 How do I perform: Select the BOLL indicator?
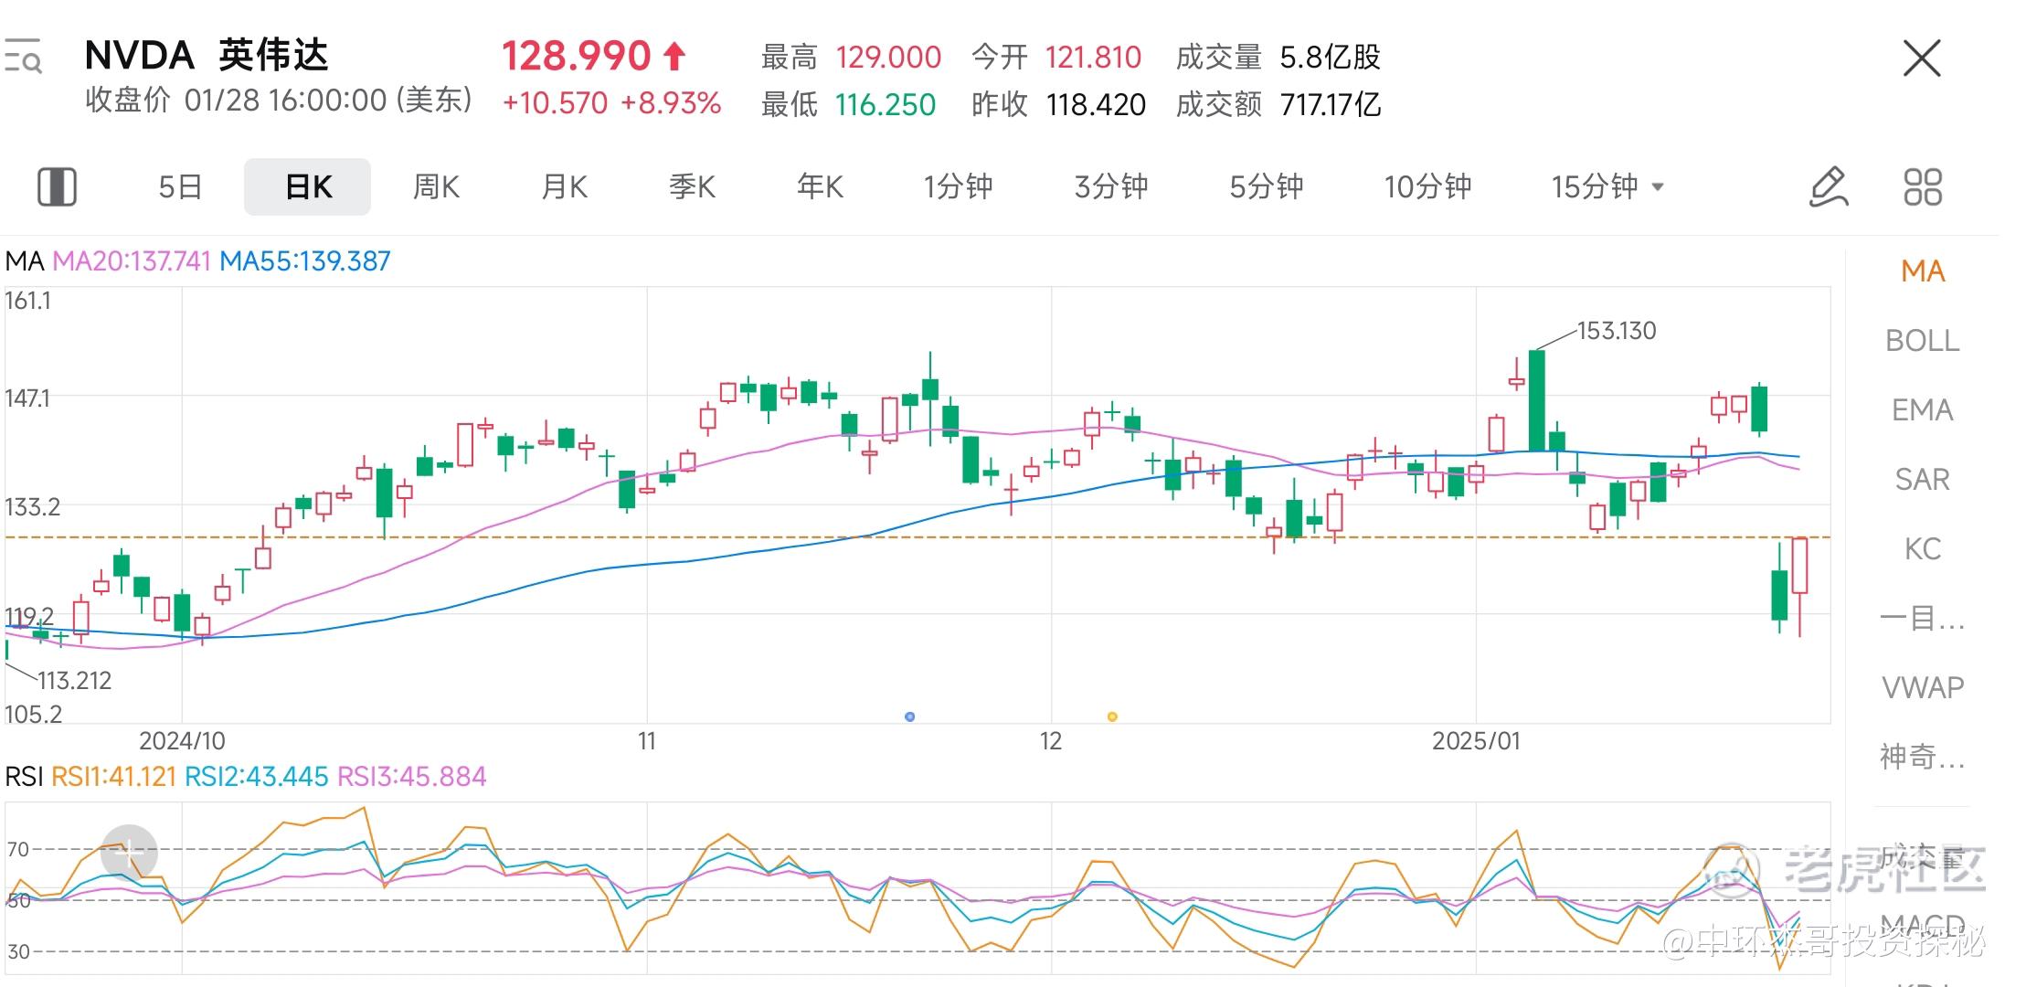tap(1923, 341)
